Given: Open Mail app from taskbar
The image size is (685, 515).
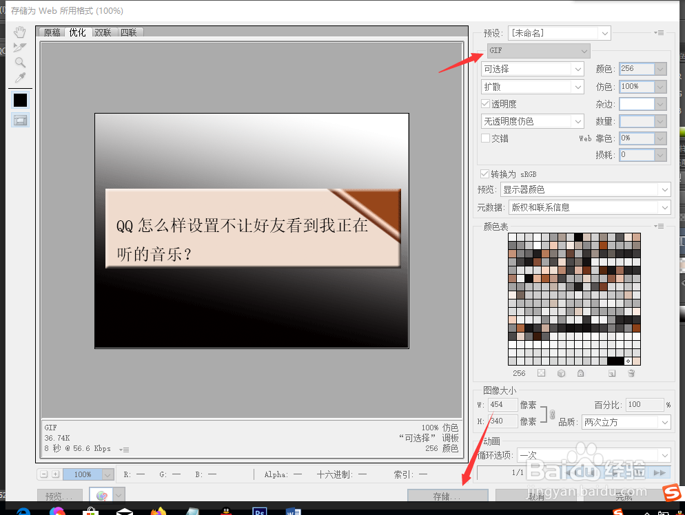Looking at the screenshot, I should [125, 512].
